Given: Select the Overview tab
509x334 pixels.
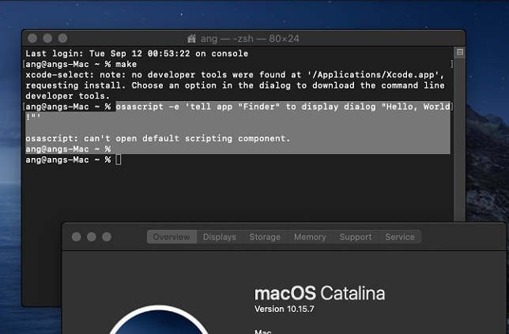Looking at the screenshot, I should (x=172, y=237).
